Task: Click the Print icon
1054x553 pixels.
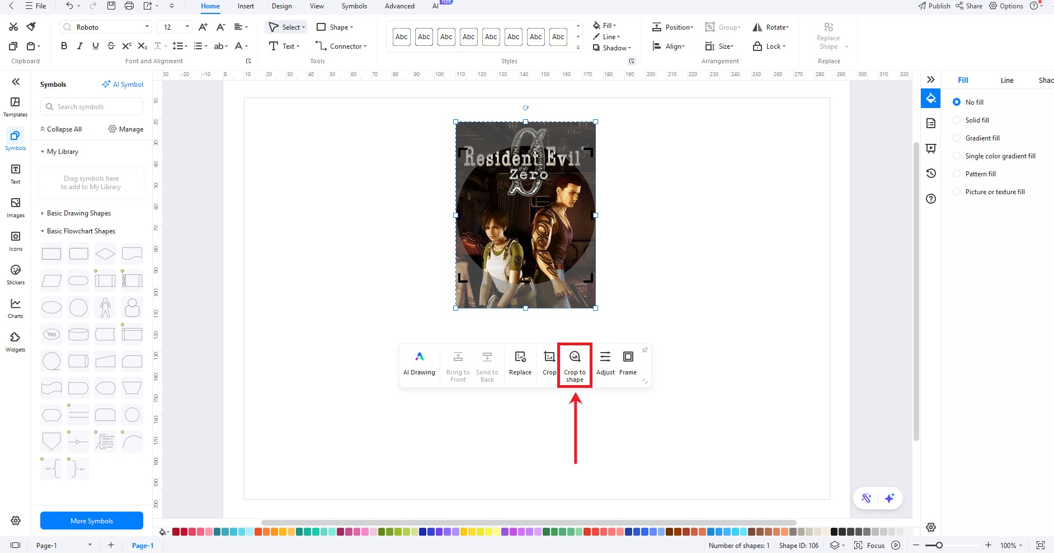Action: [129, 6]
